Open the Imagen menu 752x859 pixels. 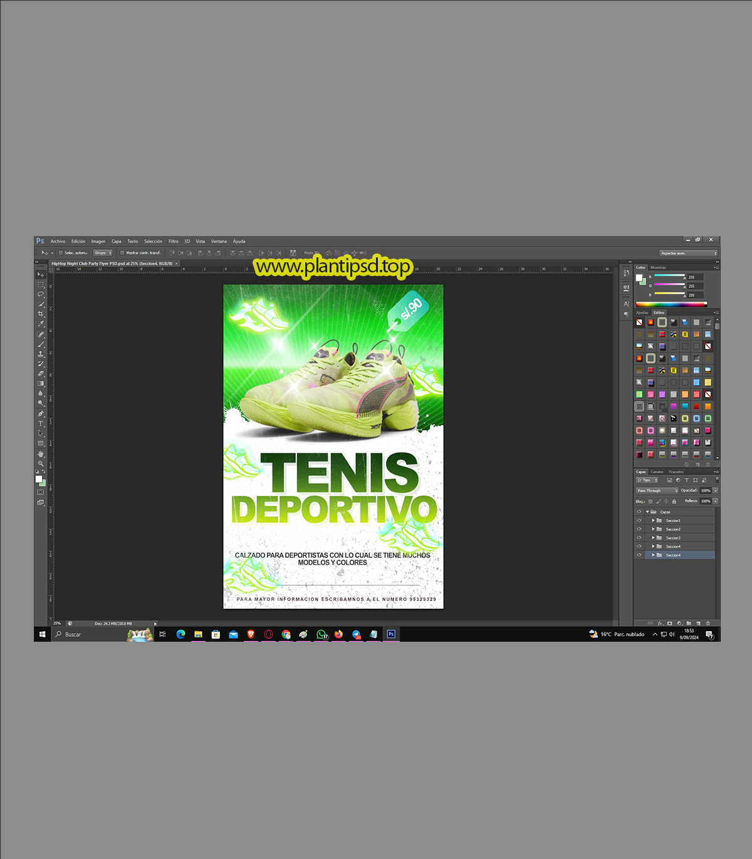98,241
